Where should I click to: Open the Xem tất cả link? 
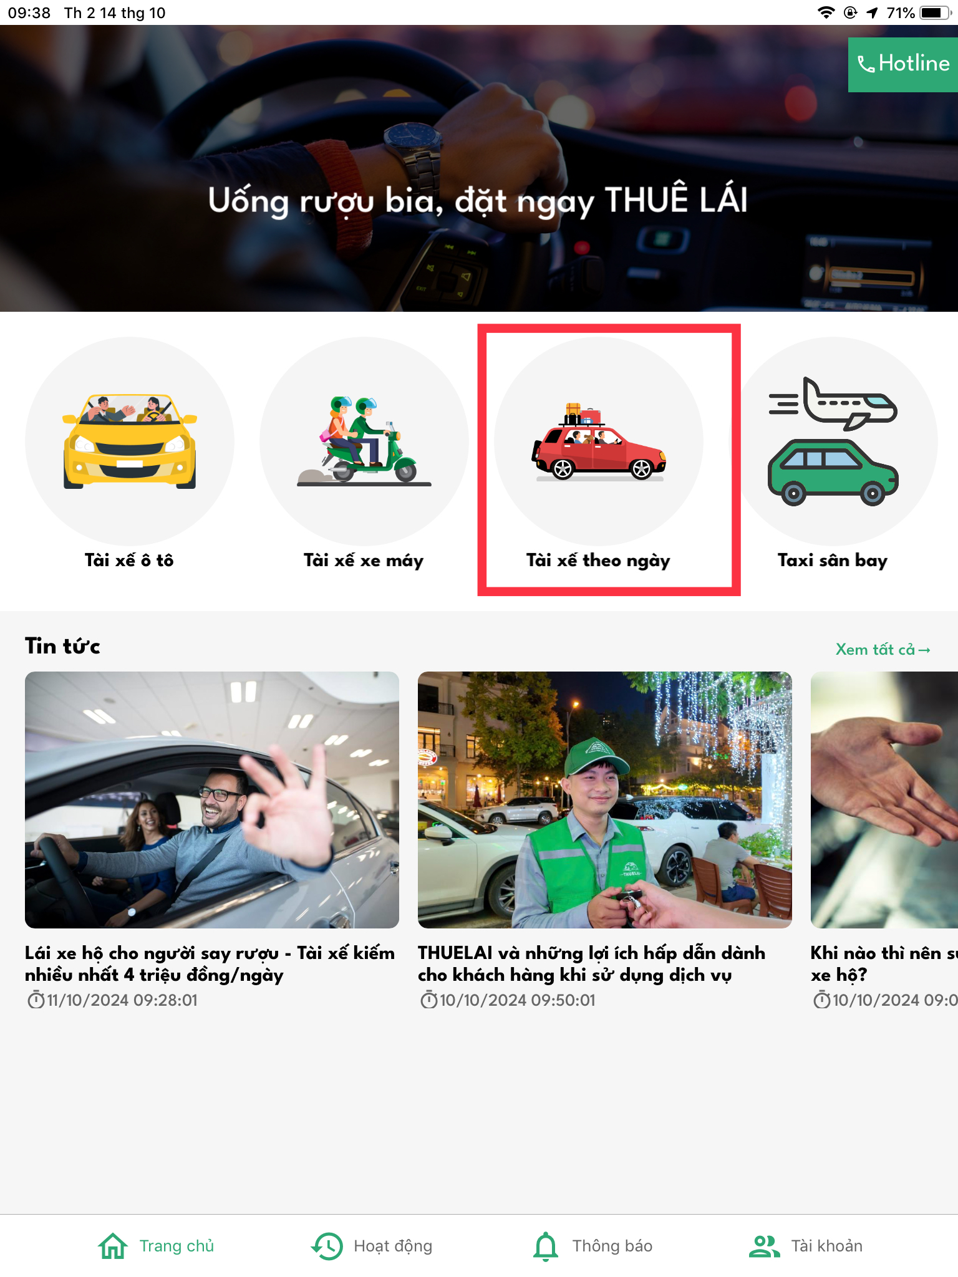883,650
